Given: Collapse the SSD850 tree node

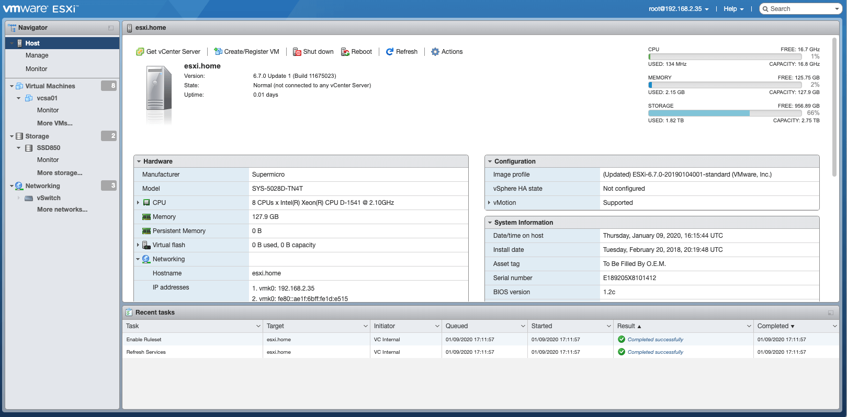Looking at the screenshot, I should click(x=19, y=148).
